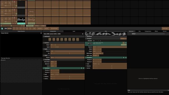Adjust the clip Rotation slider
This screenshot has width=169, height=95.
pos(110,66)
